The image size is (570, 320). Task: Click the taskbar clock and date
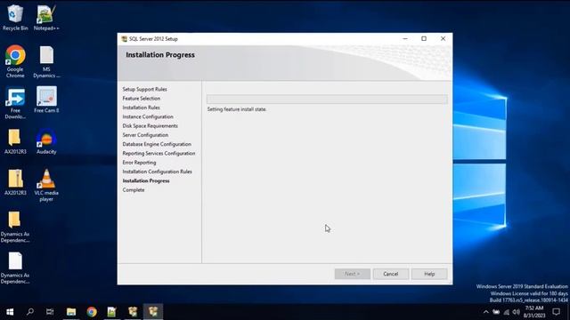[534, 312]
